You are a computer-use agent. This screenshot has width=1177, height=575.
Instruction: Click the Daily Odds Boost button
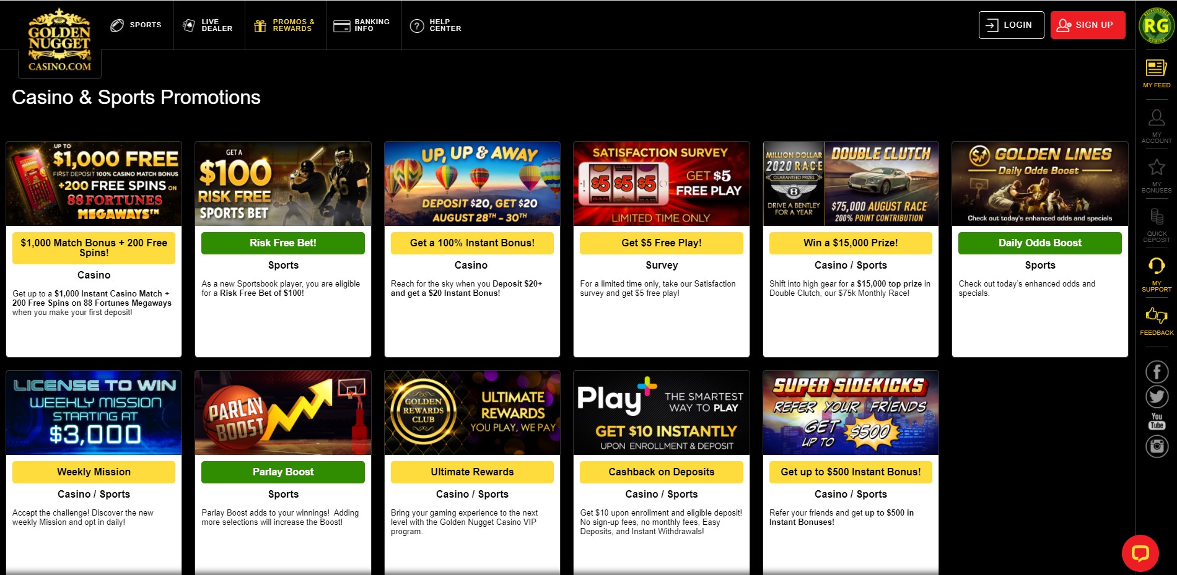click(x=1040, y=243)
